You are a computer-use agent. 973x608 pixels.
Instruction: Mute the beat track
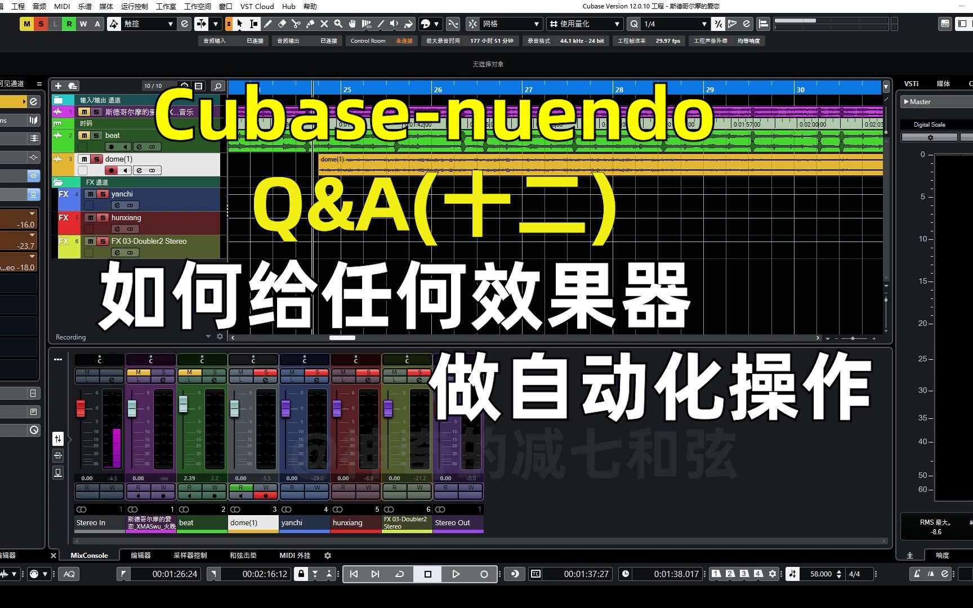pyautogui.click(x=84, y=136)
